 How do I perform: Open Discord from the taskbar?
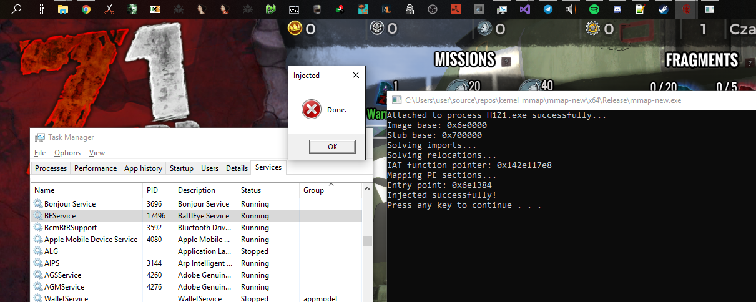click(617, 9)
